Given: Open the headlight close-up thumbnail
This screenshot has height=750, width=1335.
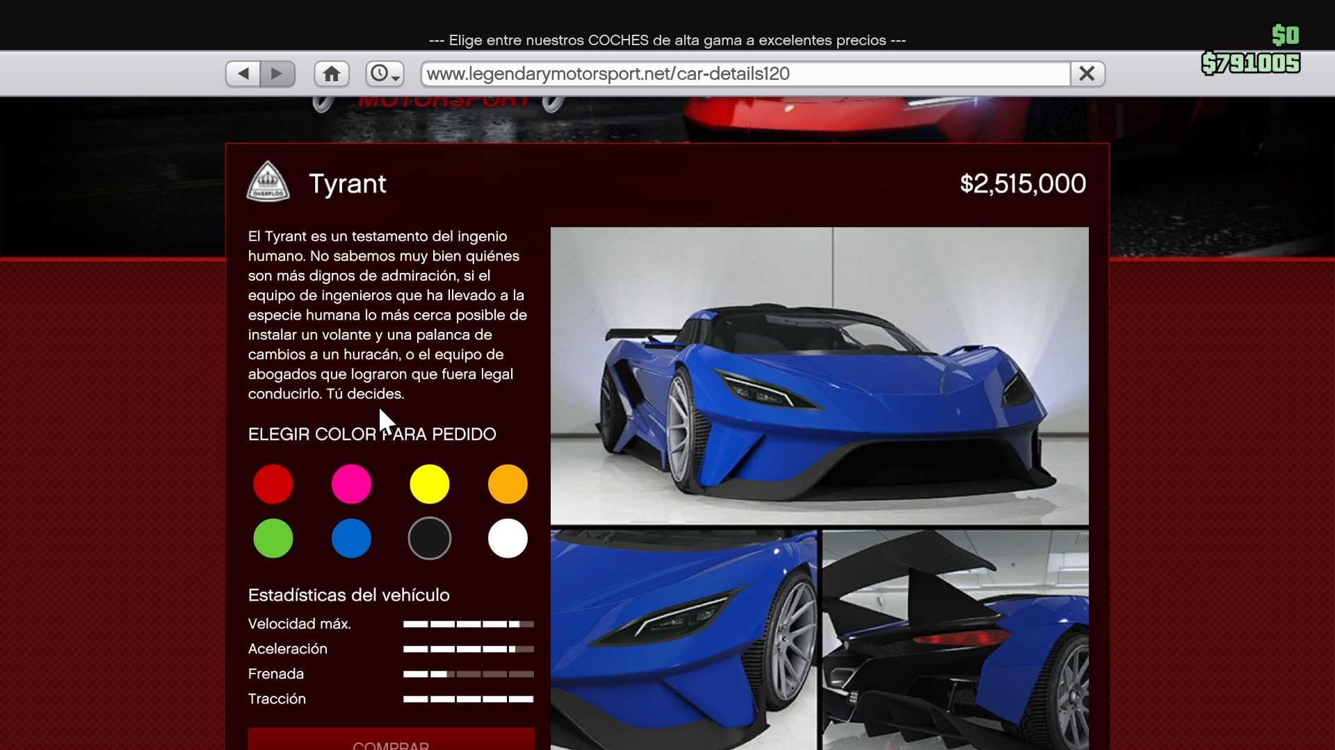Looking at the screenshot, I should pos(683,639).
